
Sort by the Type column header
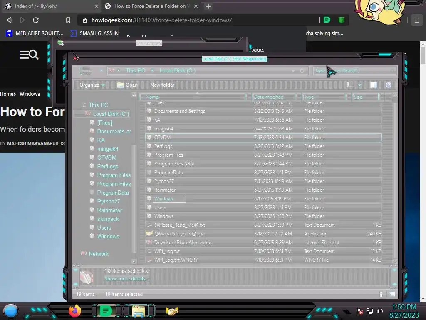pos(324,97)
